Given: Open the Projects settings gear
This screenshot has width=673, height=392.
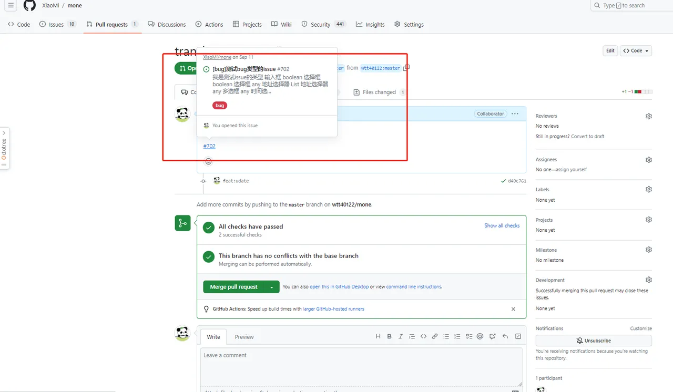Looking at the screenshot, I should point(649,220).
